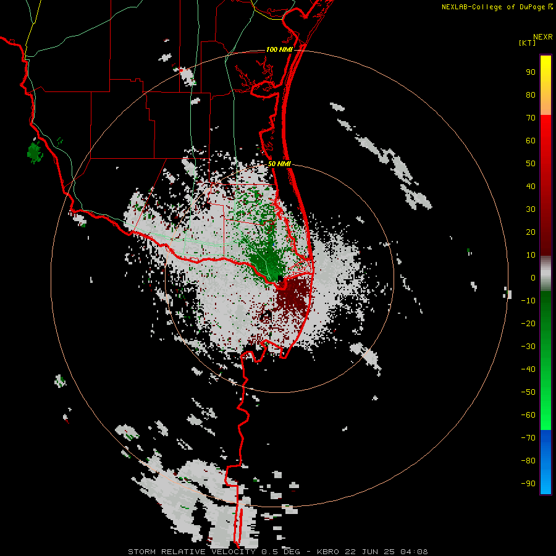The image size is (556, 556).
Task: Click the -80 value on the color scale
Action: [528, 461]
